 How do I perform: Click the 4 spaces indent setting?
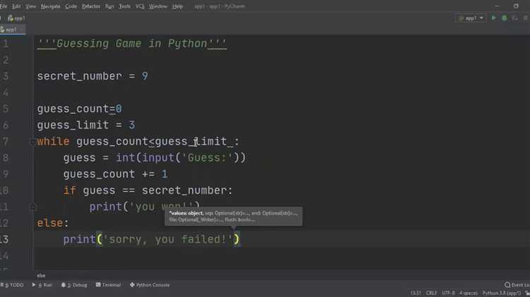pos(468,293)
